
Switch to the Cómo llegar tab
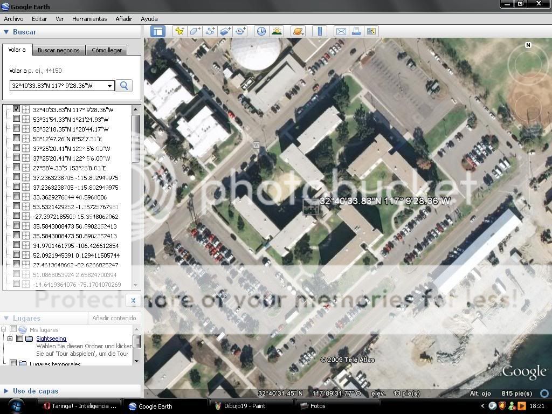click(x=107, y=50)
